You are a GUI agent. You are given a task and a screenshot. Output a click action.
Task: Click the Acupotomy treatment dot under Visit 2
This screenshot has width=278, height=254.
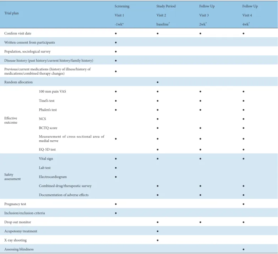click(x=158, y=231)
